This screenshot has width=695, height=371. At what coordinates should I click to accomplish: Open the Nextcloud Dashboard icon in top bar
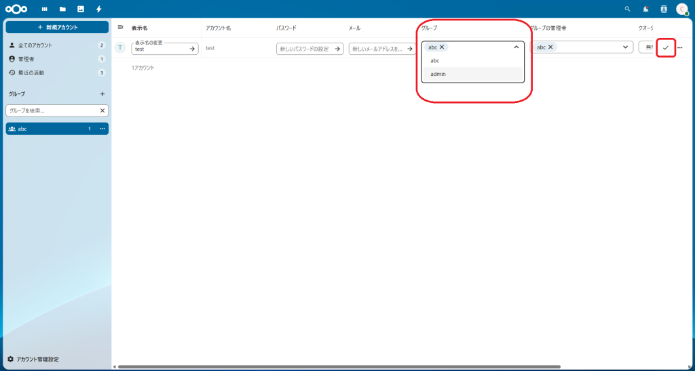45,9
